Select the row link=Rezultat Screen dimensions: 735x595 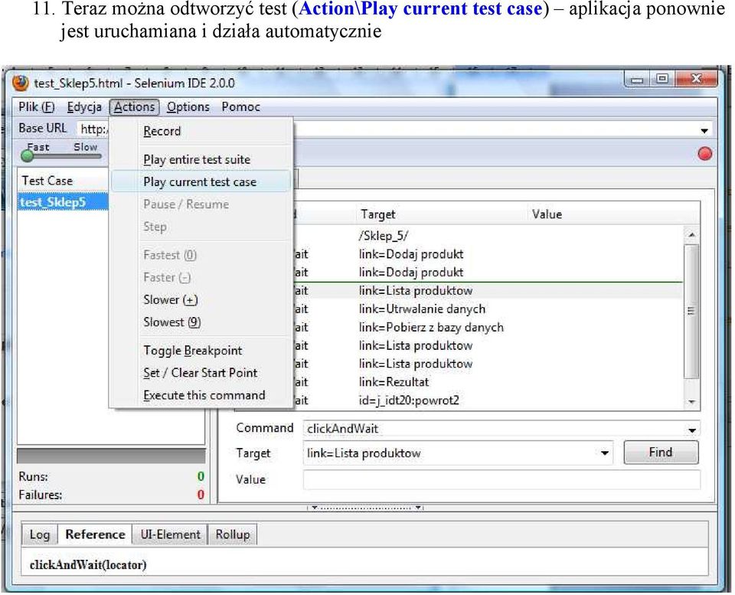coord(488,382)
